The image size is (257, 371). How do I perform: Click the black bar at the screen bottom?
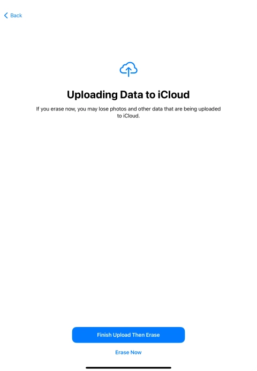(x=128, y=368)
